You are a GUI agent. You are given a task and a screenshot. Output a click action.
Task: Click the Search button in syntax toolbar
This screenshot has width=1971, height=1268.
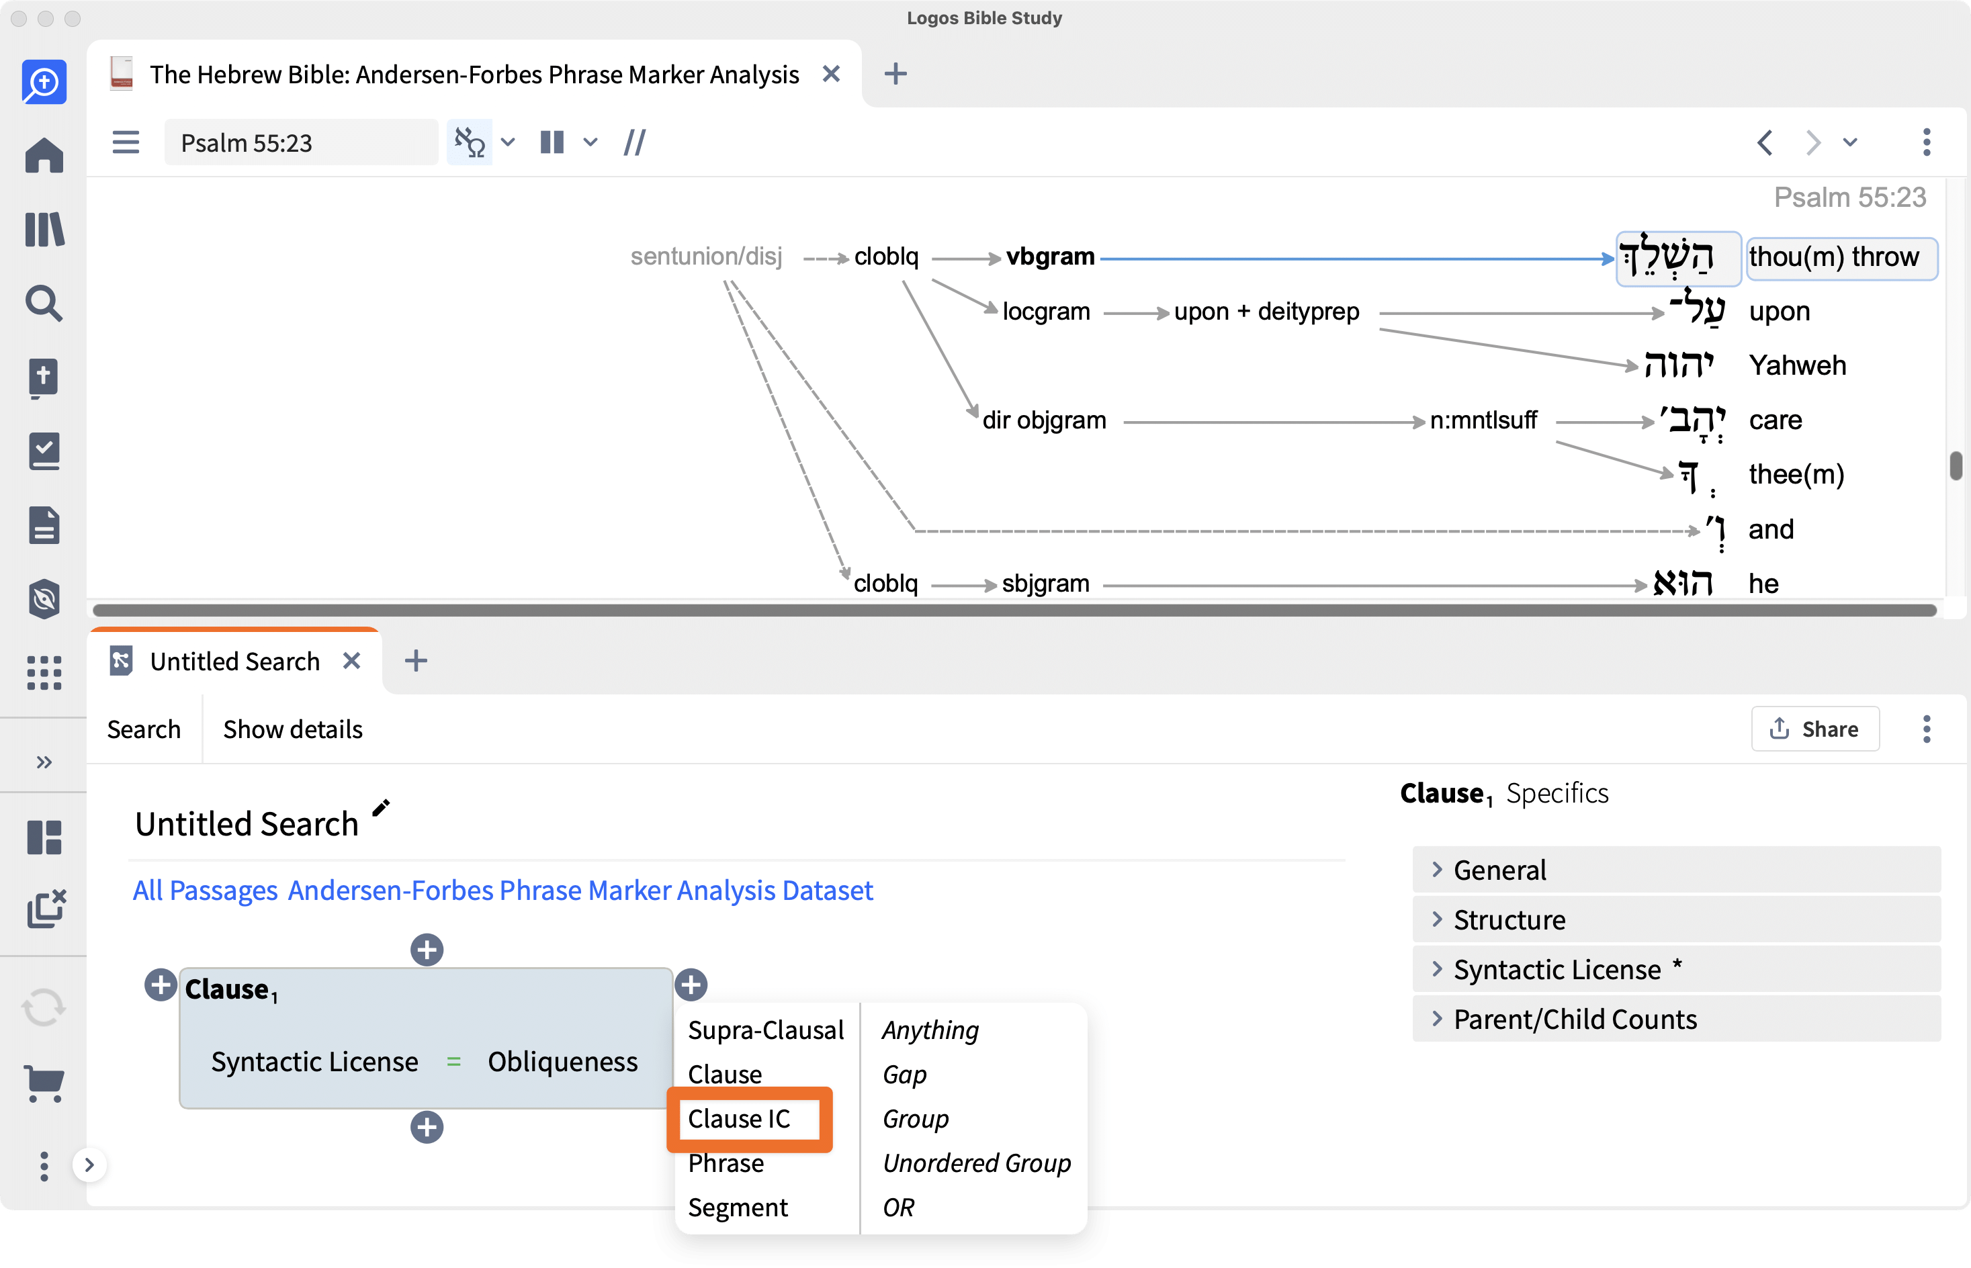click(x=143, y=729)
